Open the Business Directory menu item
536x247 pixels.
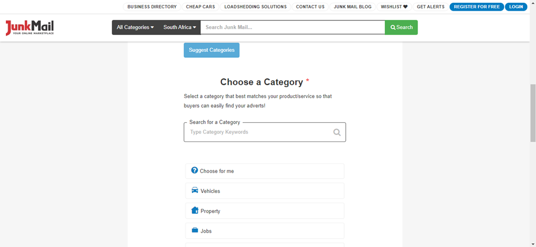[x=152, y=7]
